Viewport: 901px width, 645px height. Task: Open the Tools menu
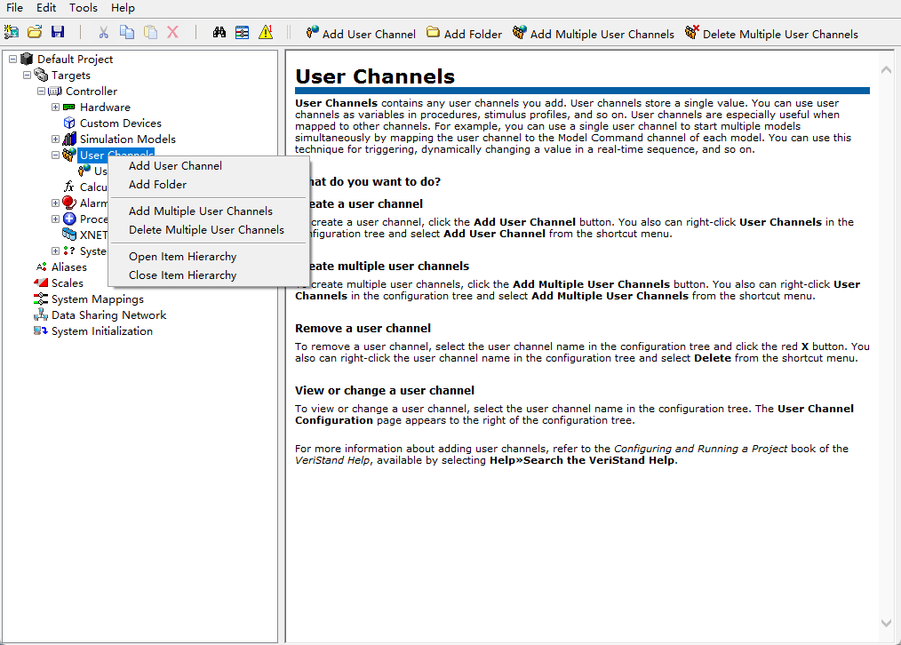[84, 7]
